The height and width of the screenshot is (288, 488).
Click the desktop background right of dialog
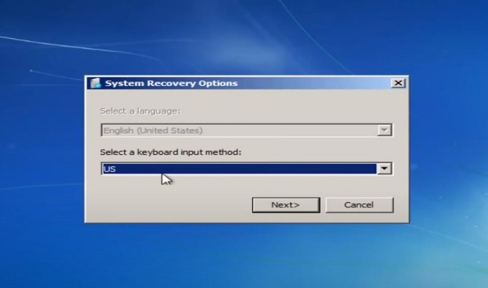448,146
